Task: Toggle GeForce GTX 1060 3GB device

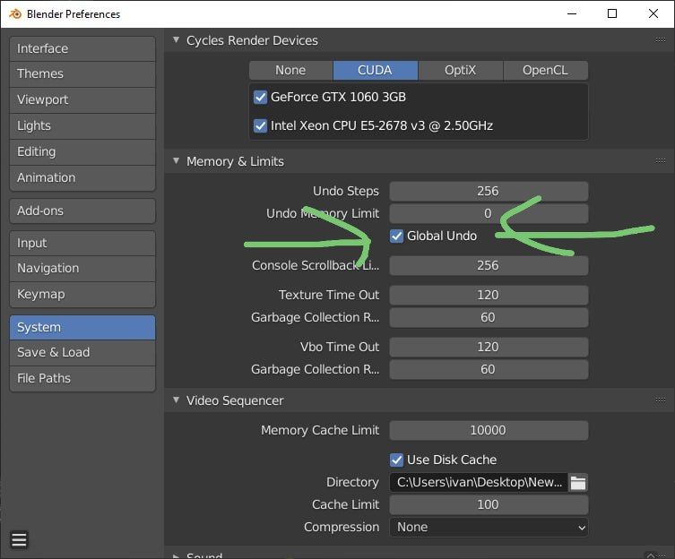Action: [x=261, y=98]
